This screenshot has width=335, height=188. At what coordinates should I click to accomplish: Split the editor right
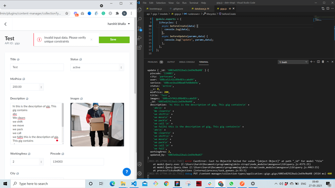click(328, 8)
